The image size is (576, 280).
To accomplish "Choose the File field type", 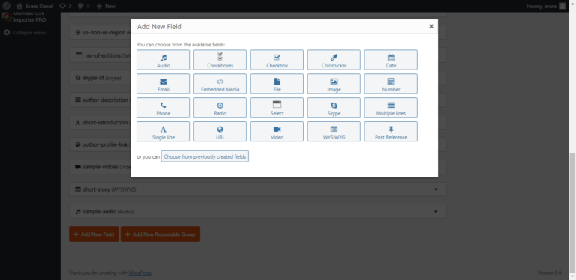I will [x=277, y=84].
